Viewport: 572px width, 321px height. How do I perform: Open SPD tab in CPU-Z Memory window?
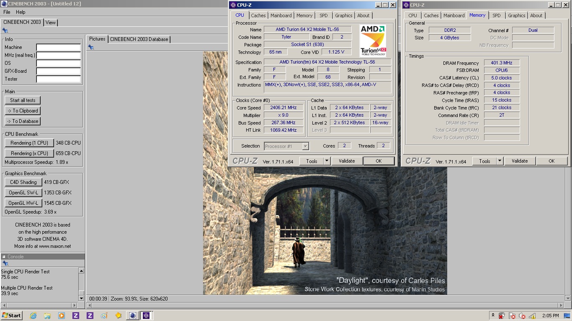pyautogui.click(x=496, y=15)
